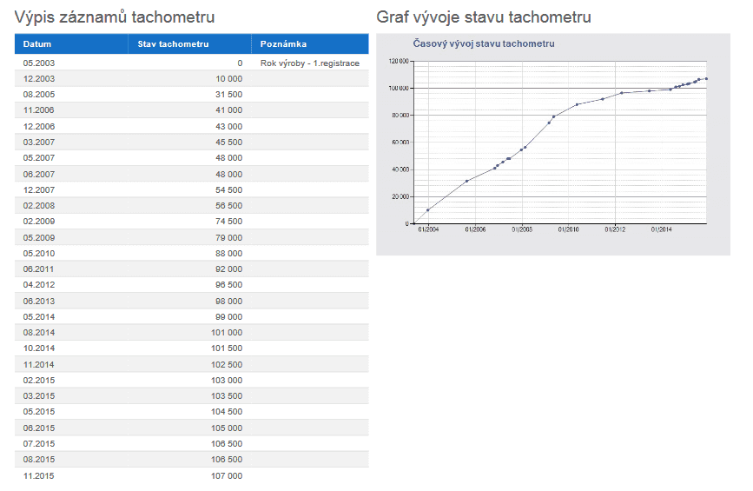Click the 120 000 y-axis label
The width and height of the screenshot is (753, 491).
[399, 61]
